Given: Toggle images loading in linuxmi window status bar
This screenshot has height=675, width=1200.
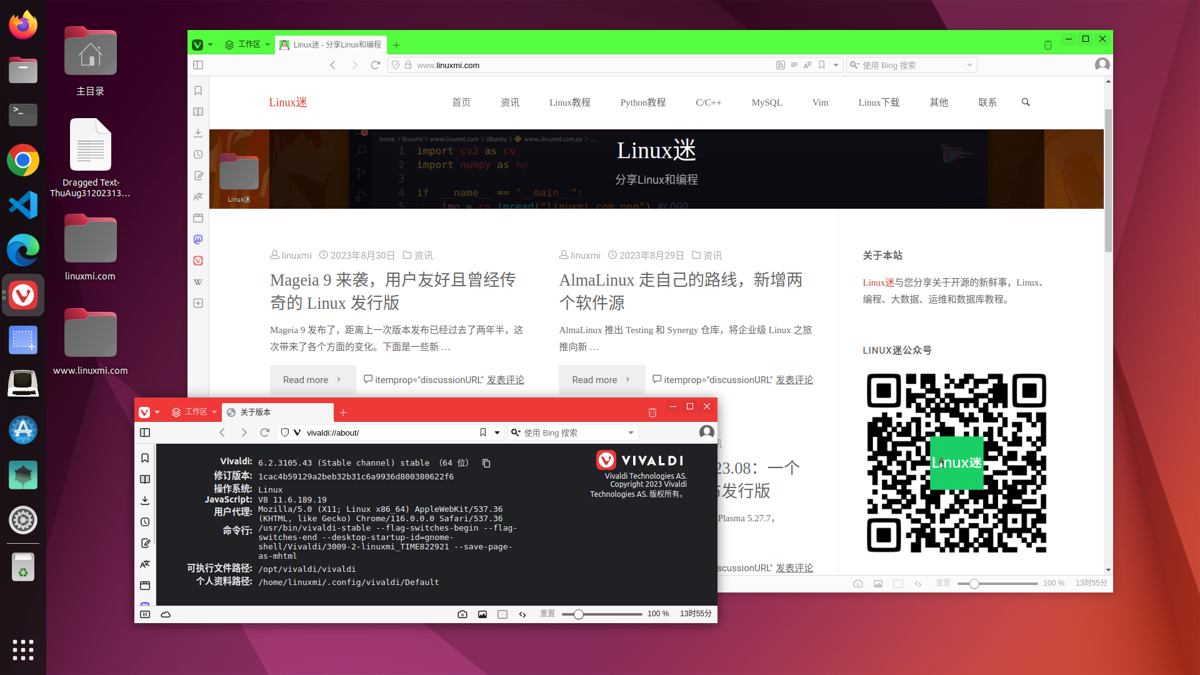Looking at the screenshot, I should pos(878,583).
